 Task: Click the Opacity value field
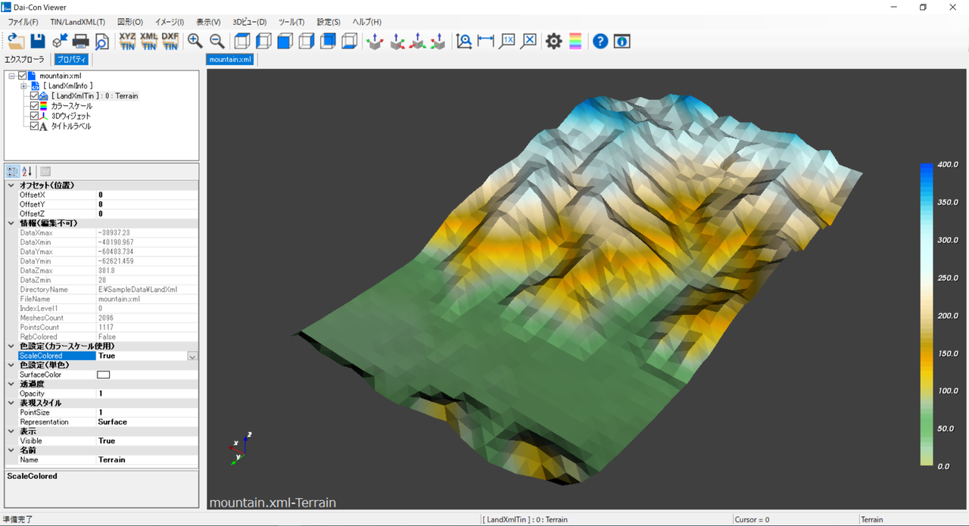pos(144,394)
